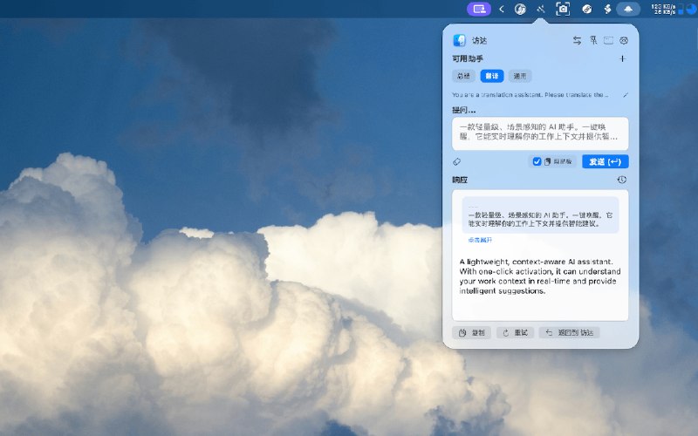Image resolution: width=698 pixels, height=436 pixels.
Task: Click the window layout icon in panel header
Action: (x=608, y=40)
